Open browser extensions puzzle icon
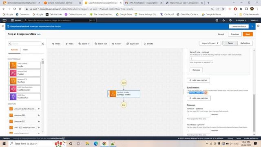The width and height of the screenshot is (261, 147). point(241,9)
